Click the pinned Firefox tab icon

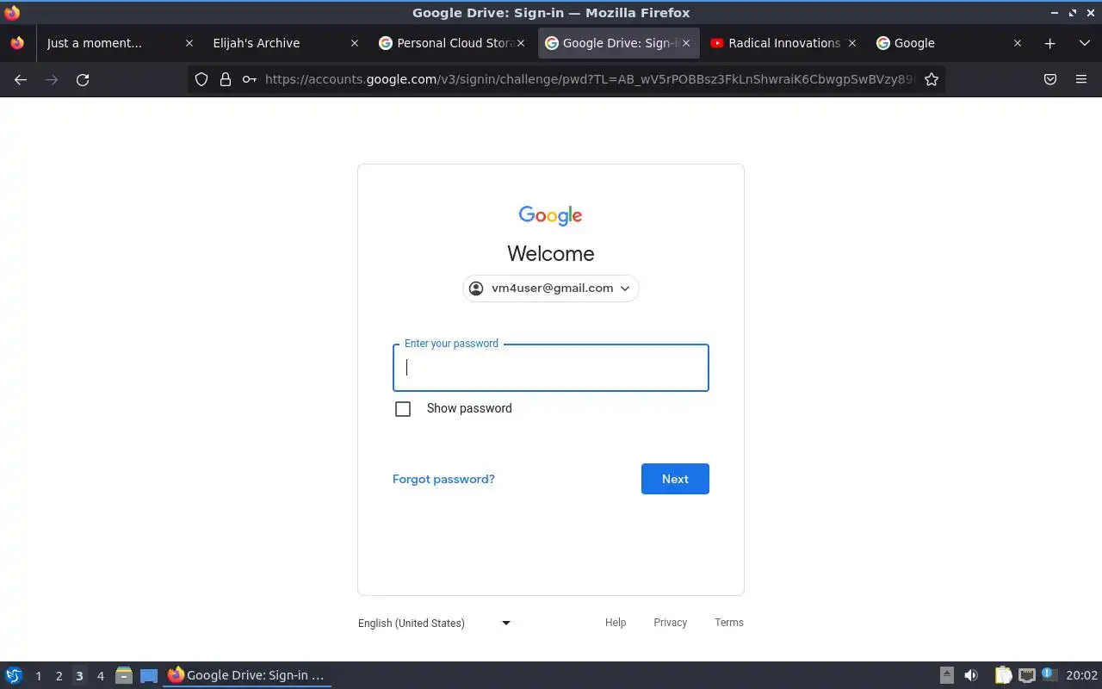(17, 43)
